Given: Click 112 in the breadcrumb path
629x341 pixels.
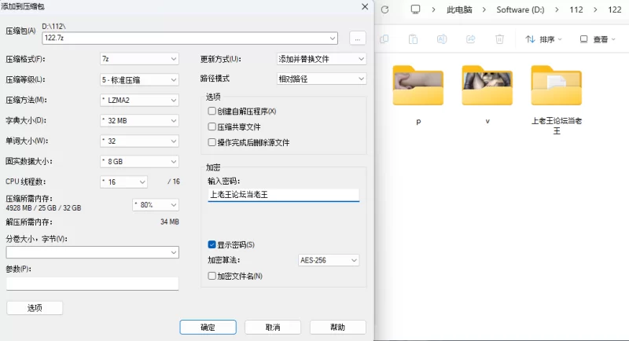Looking at the screenshot, I should (x=576, y=9).
